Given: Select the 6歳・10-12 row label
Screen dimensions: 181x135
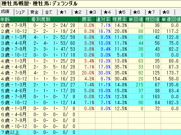Looking at the screenshot, I should (14, 126).
